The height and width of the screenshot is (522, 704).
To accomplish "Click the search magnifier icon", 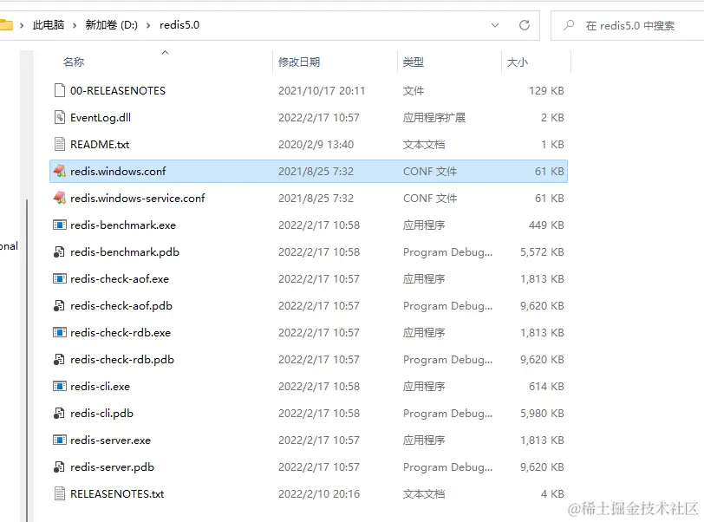I will 570,25.
